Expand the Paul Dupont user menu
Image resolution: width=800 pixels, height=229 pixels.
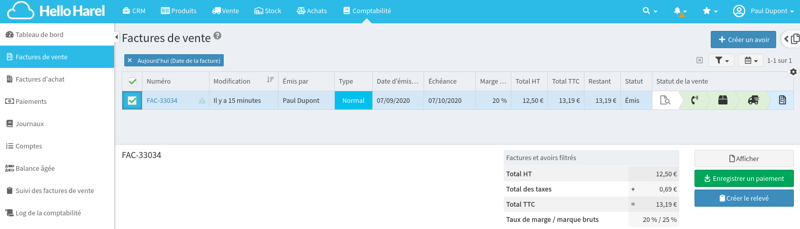click(763, 11)
